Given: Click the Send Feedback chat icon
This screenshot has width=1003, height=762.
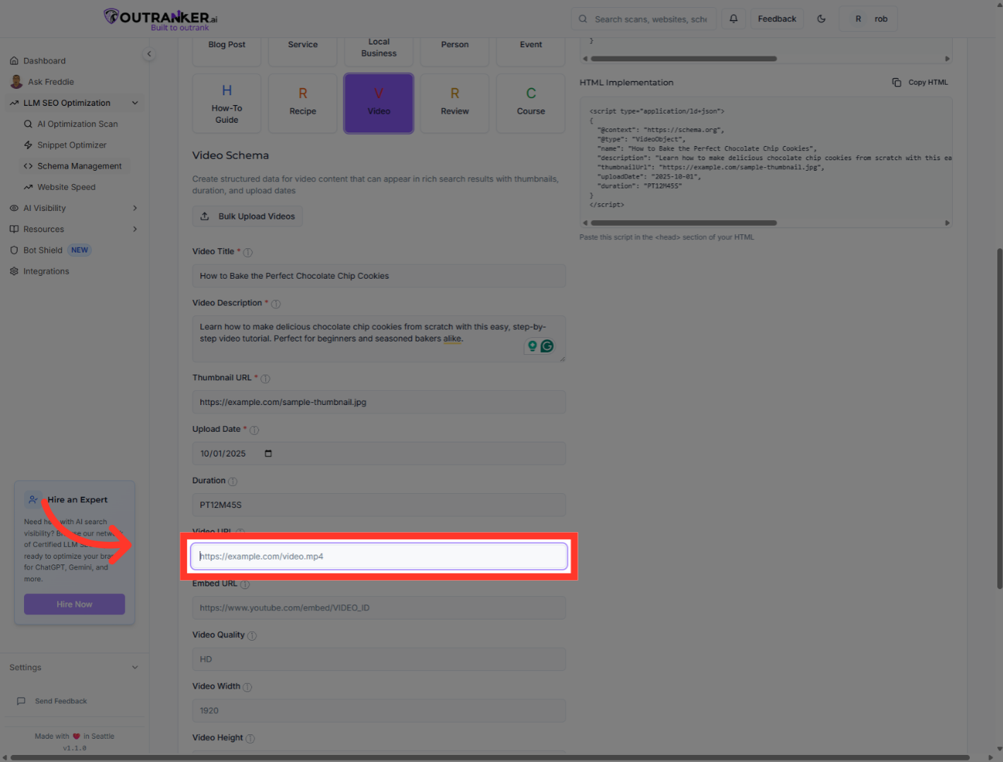Looking at the screenshot, I should (x=21, y=701).
